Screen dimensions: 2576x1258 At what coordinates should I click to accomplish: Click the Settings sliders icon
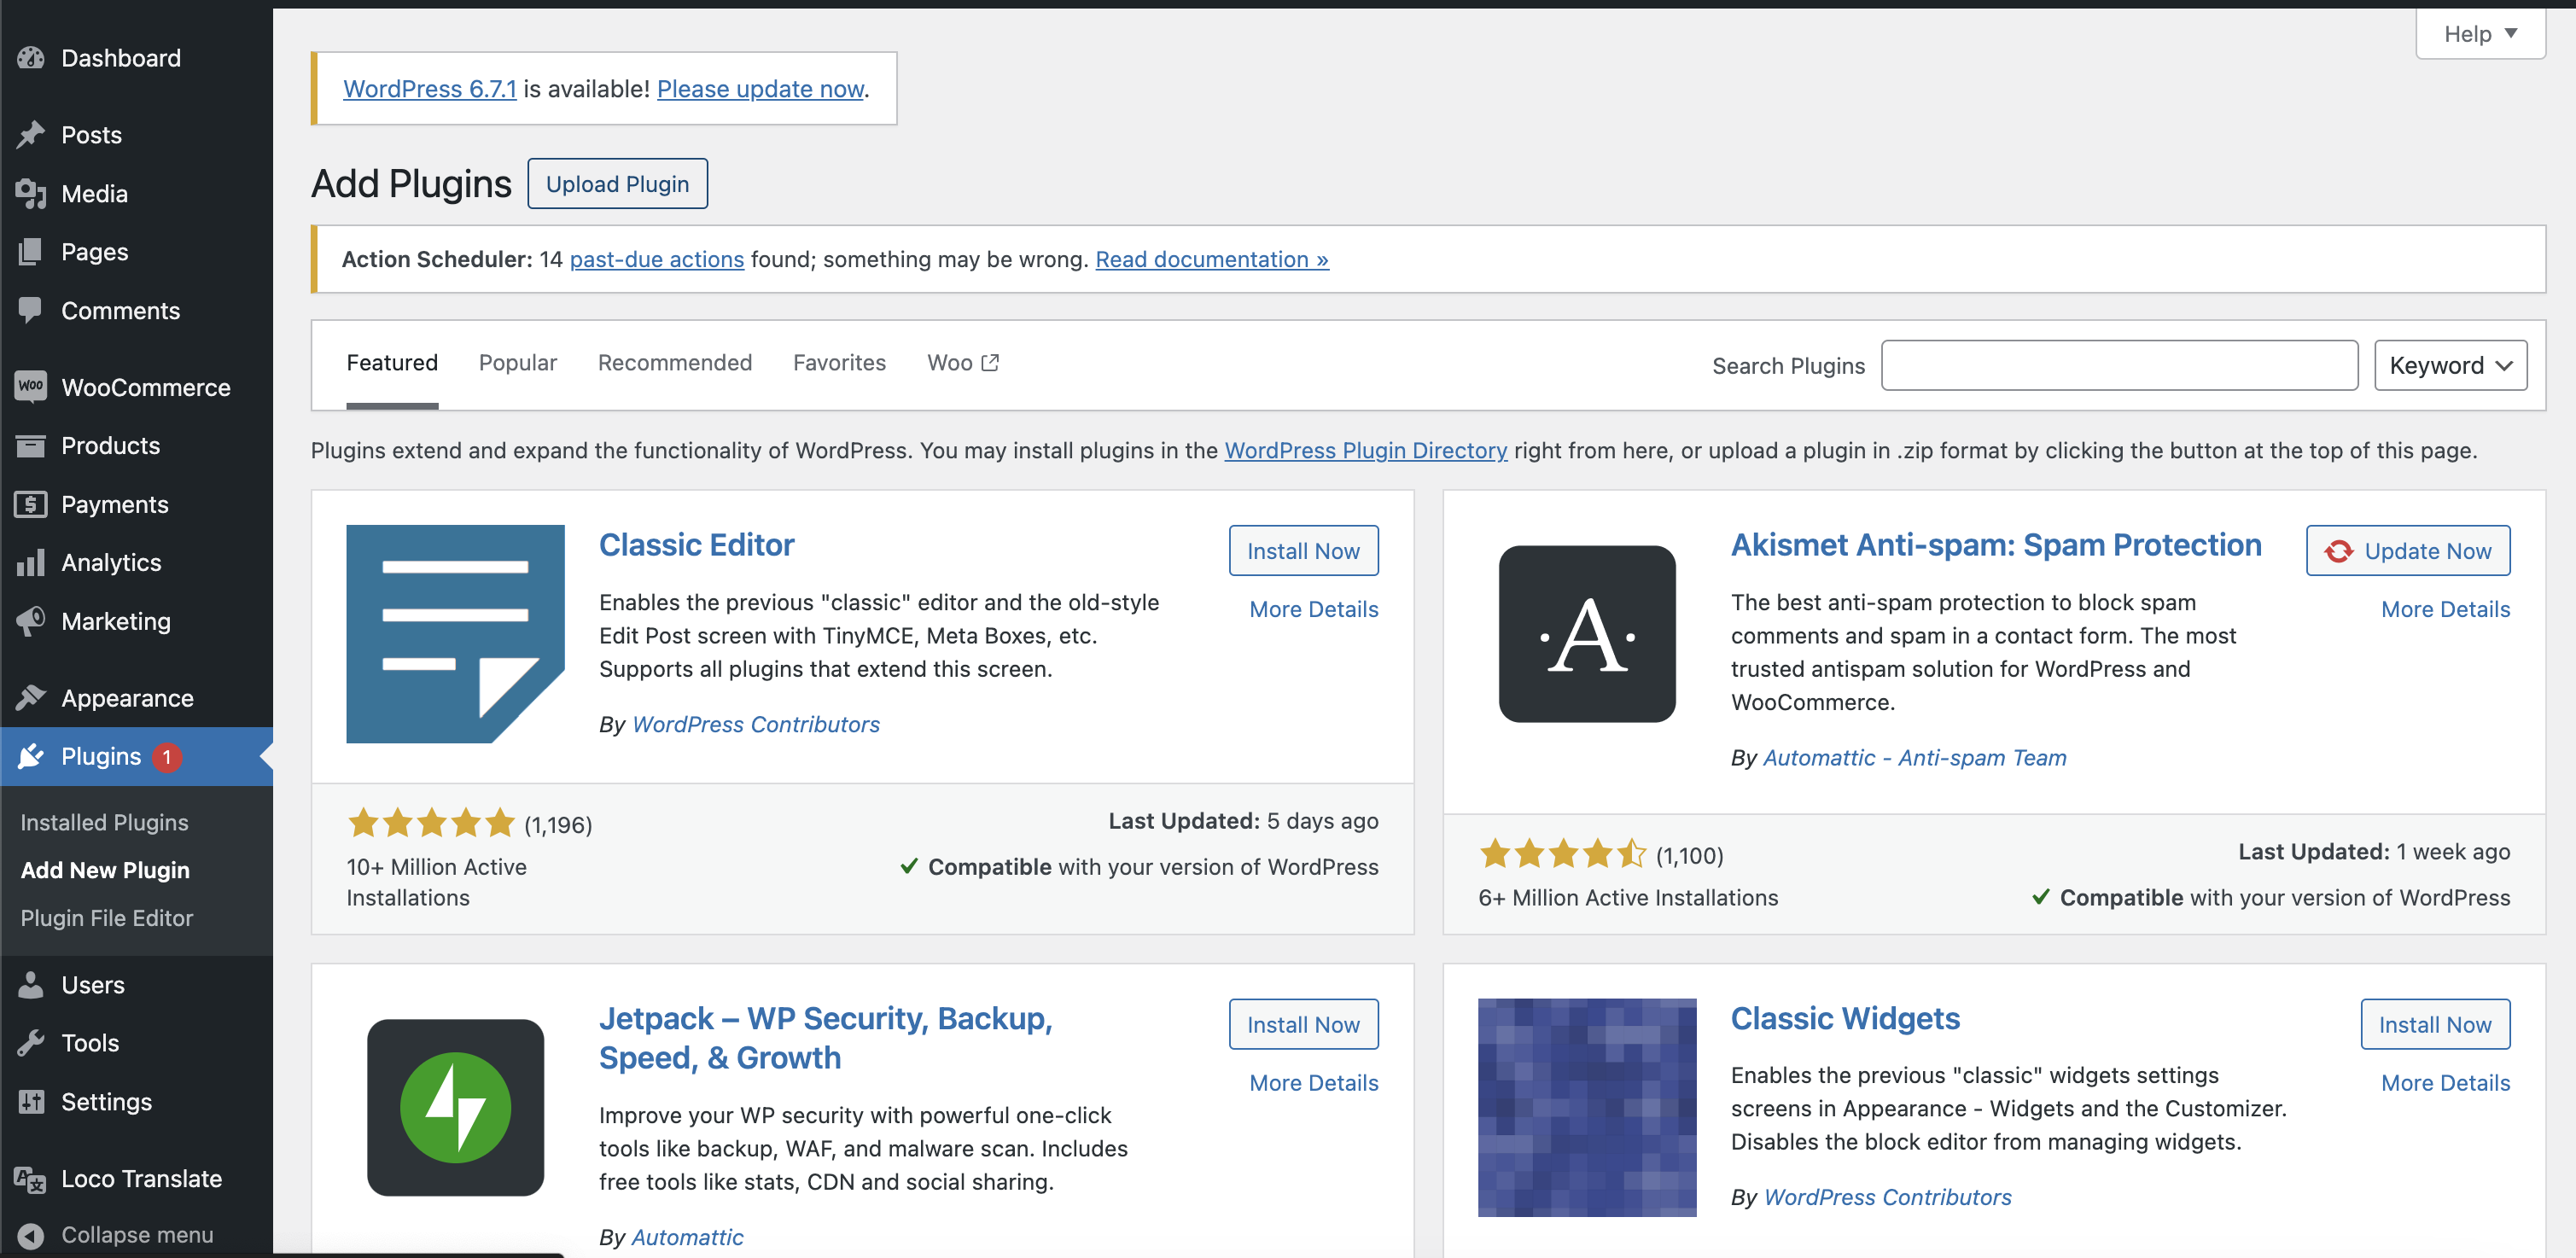click(x=31, y=1102)
